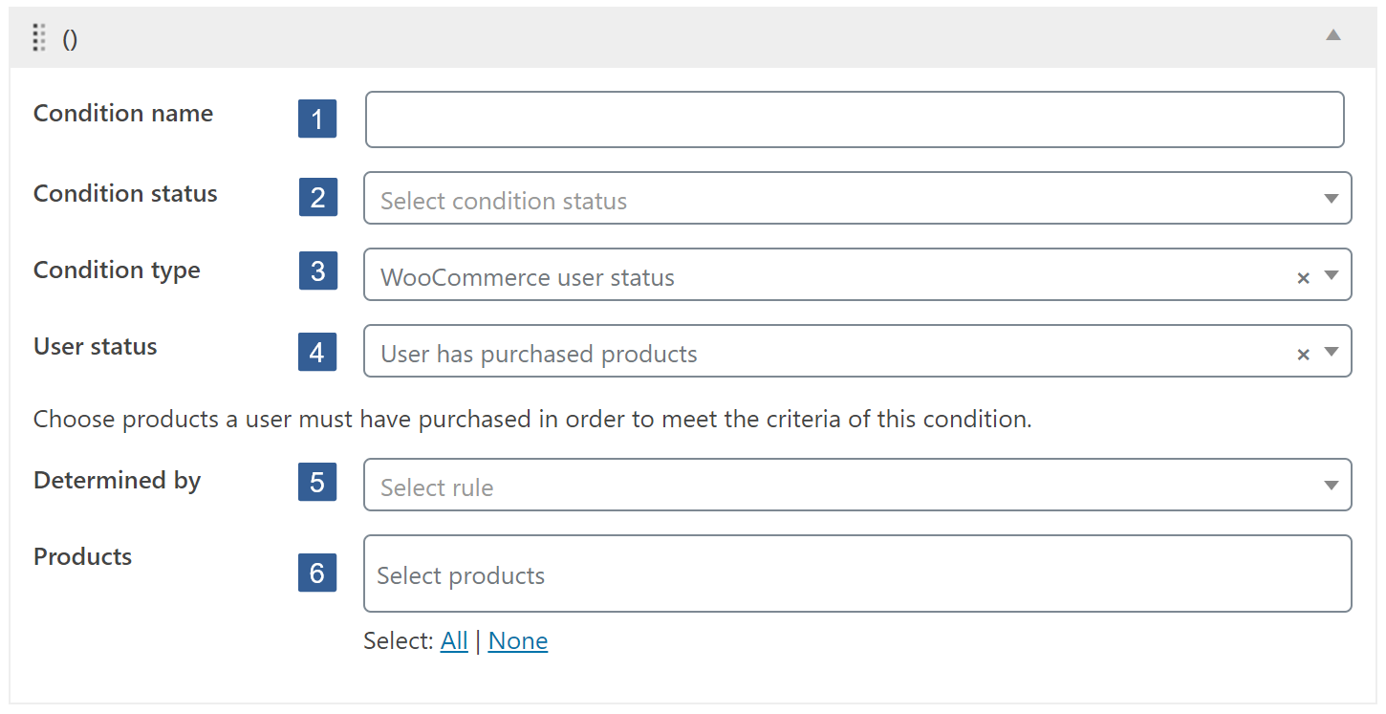Open the Condition type dropdown arrow
Image resolution: width=1386 pixels, height=714 pixels.
pyautogui.click(x=1332, y=276)
